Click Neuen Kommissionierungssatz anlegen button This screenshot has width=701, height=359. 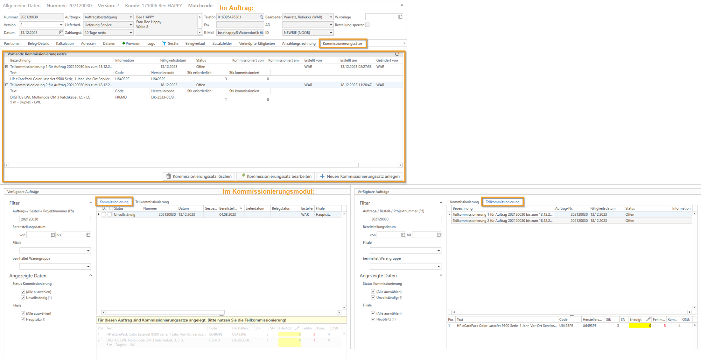360,176
